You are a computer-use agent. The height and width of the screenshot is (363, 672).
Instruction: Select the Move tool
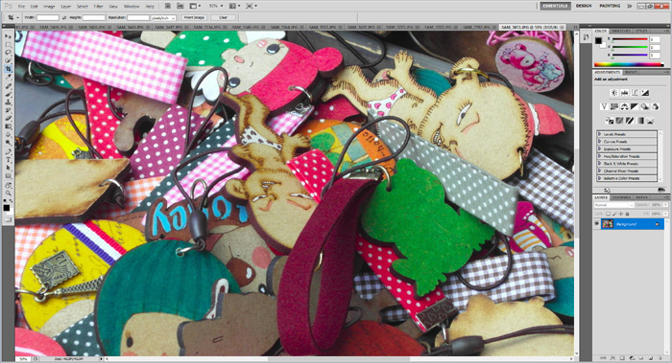tap(8, 36)
